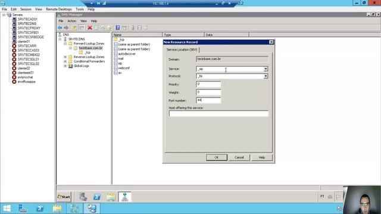Open the Protocol dropdown arrow
Viewport: 381px width, 214px height.
(266, 77)
